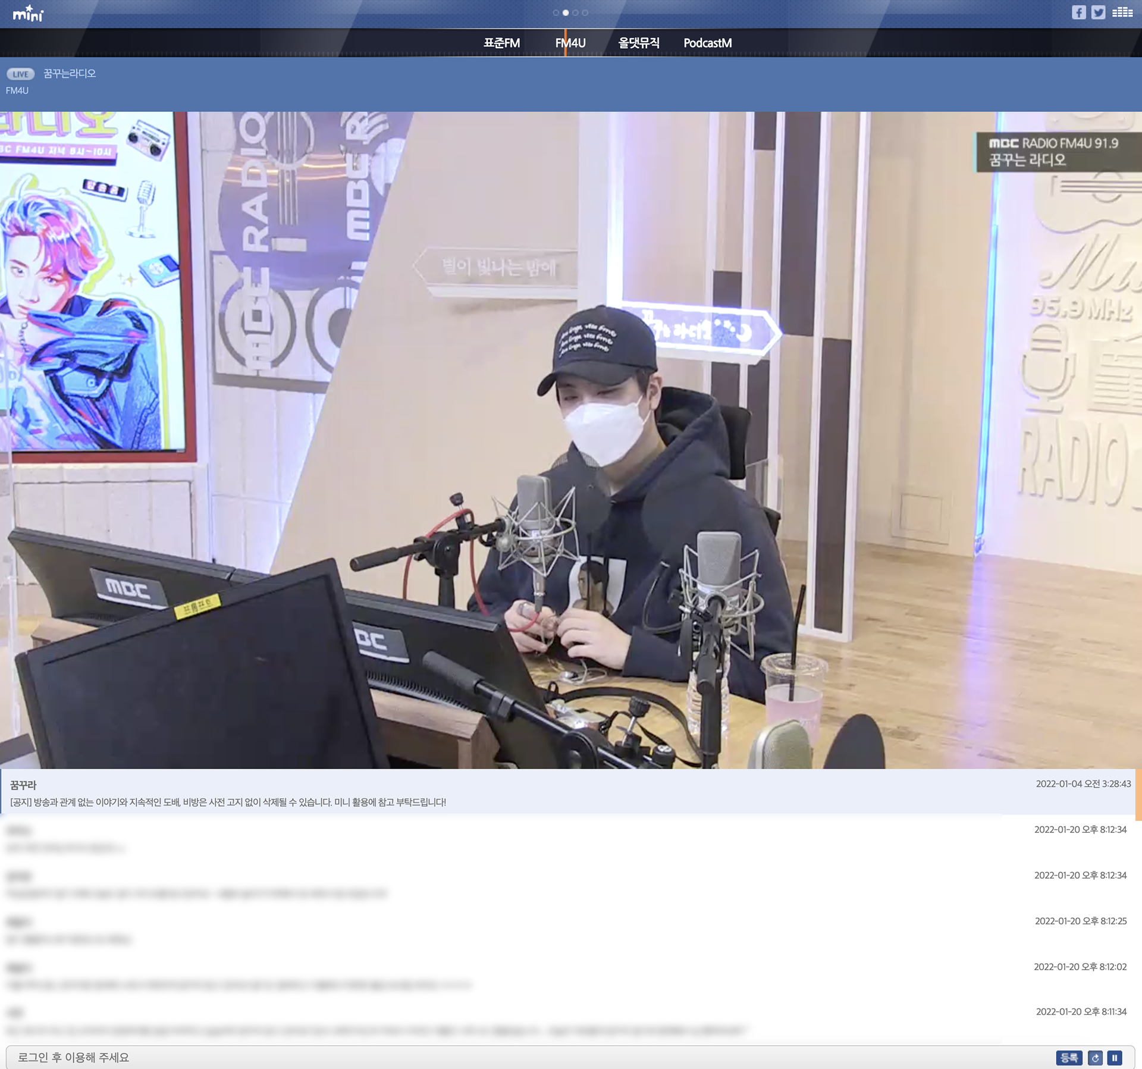The height and width of the screenshot is (1069, 1142).
Task: Refresh the chat message list
Action: [1095, 1057]
